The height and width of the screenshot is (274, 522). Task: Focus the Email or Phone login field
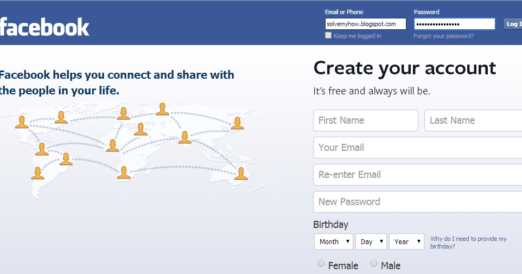point(366,24)
